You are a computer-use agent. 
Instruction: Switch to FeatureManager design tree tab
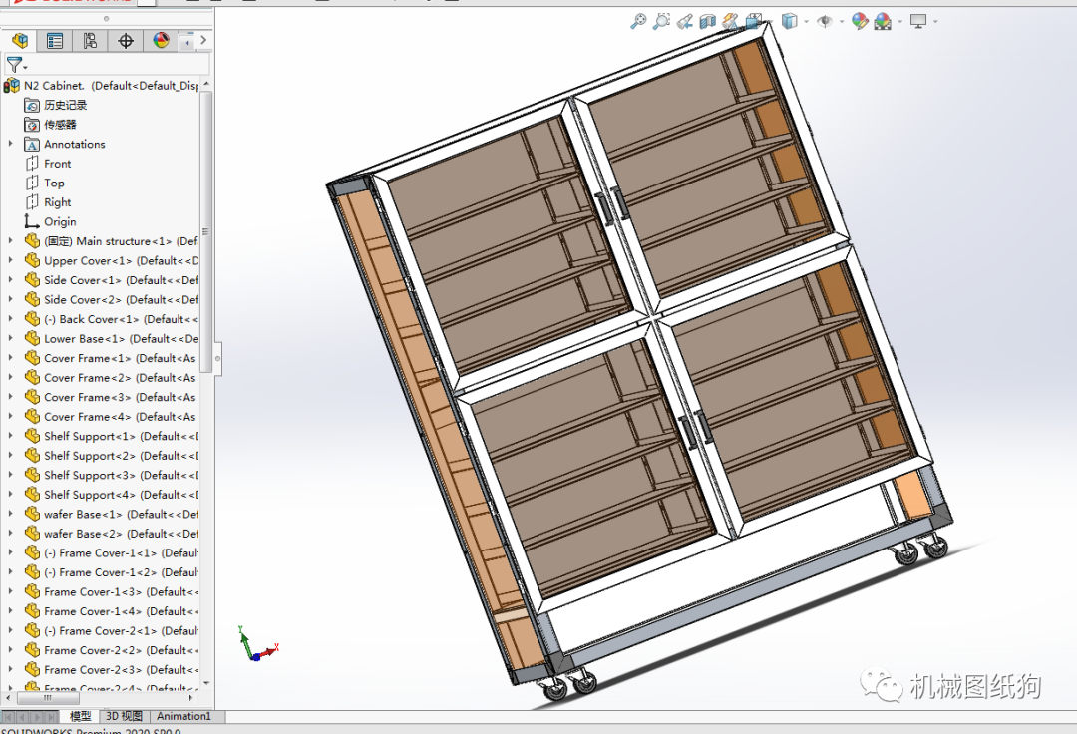click(19, 41)
